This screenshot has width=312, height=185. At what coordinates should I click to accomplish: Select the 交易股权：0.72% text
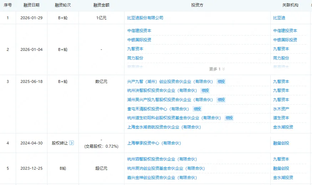tap(101, 146)
